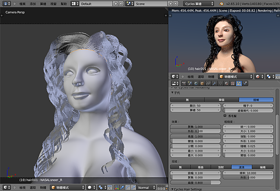
Task: Open the viewport shading selector in main viewport header
Action: [91, 187]
